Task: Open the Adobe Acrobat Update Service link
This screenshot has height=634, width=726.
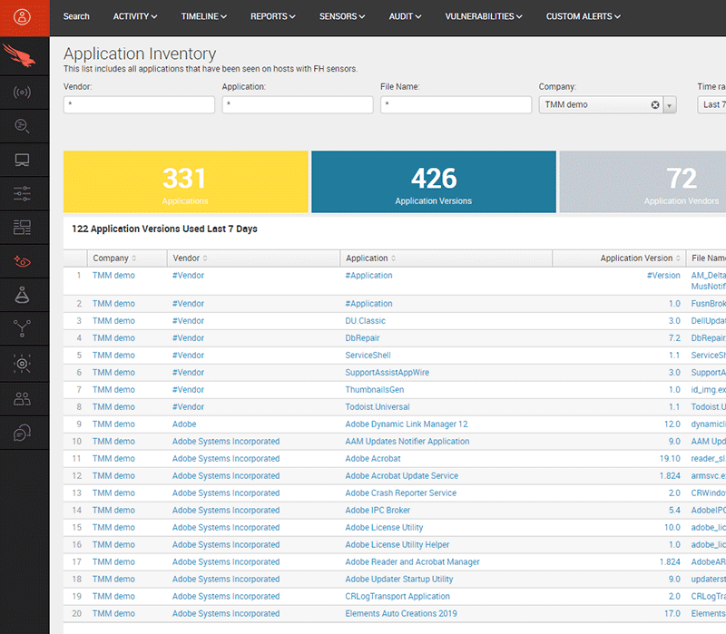Action: pos(401,476)
